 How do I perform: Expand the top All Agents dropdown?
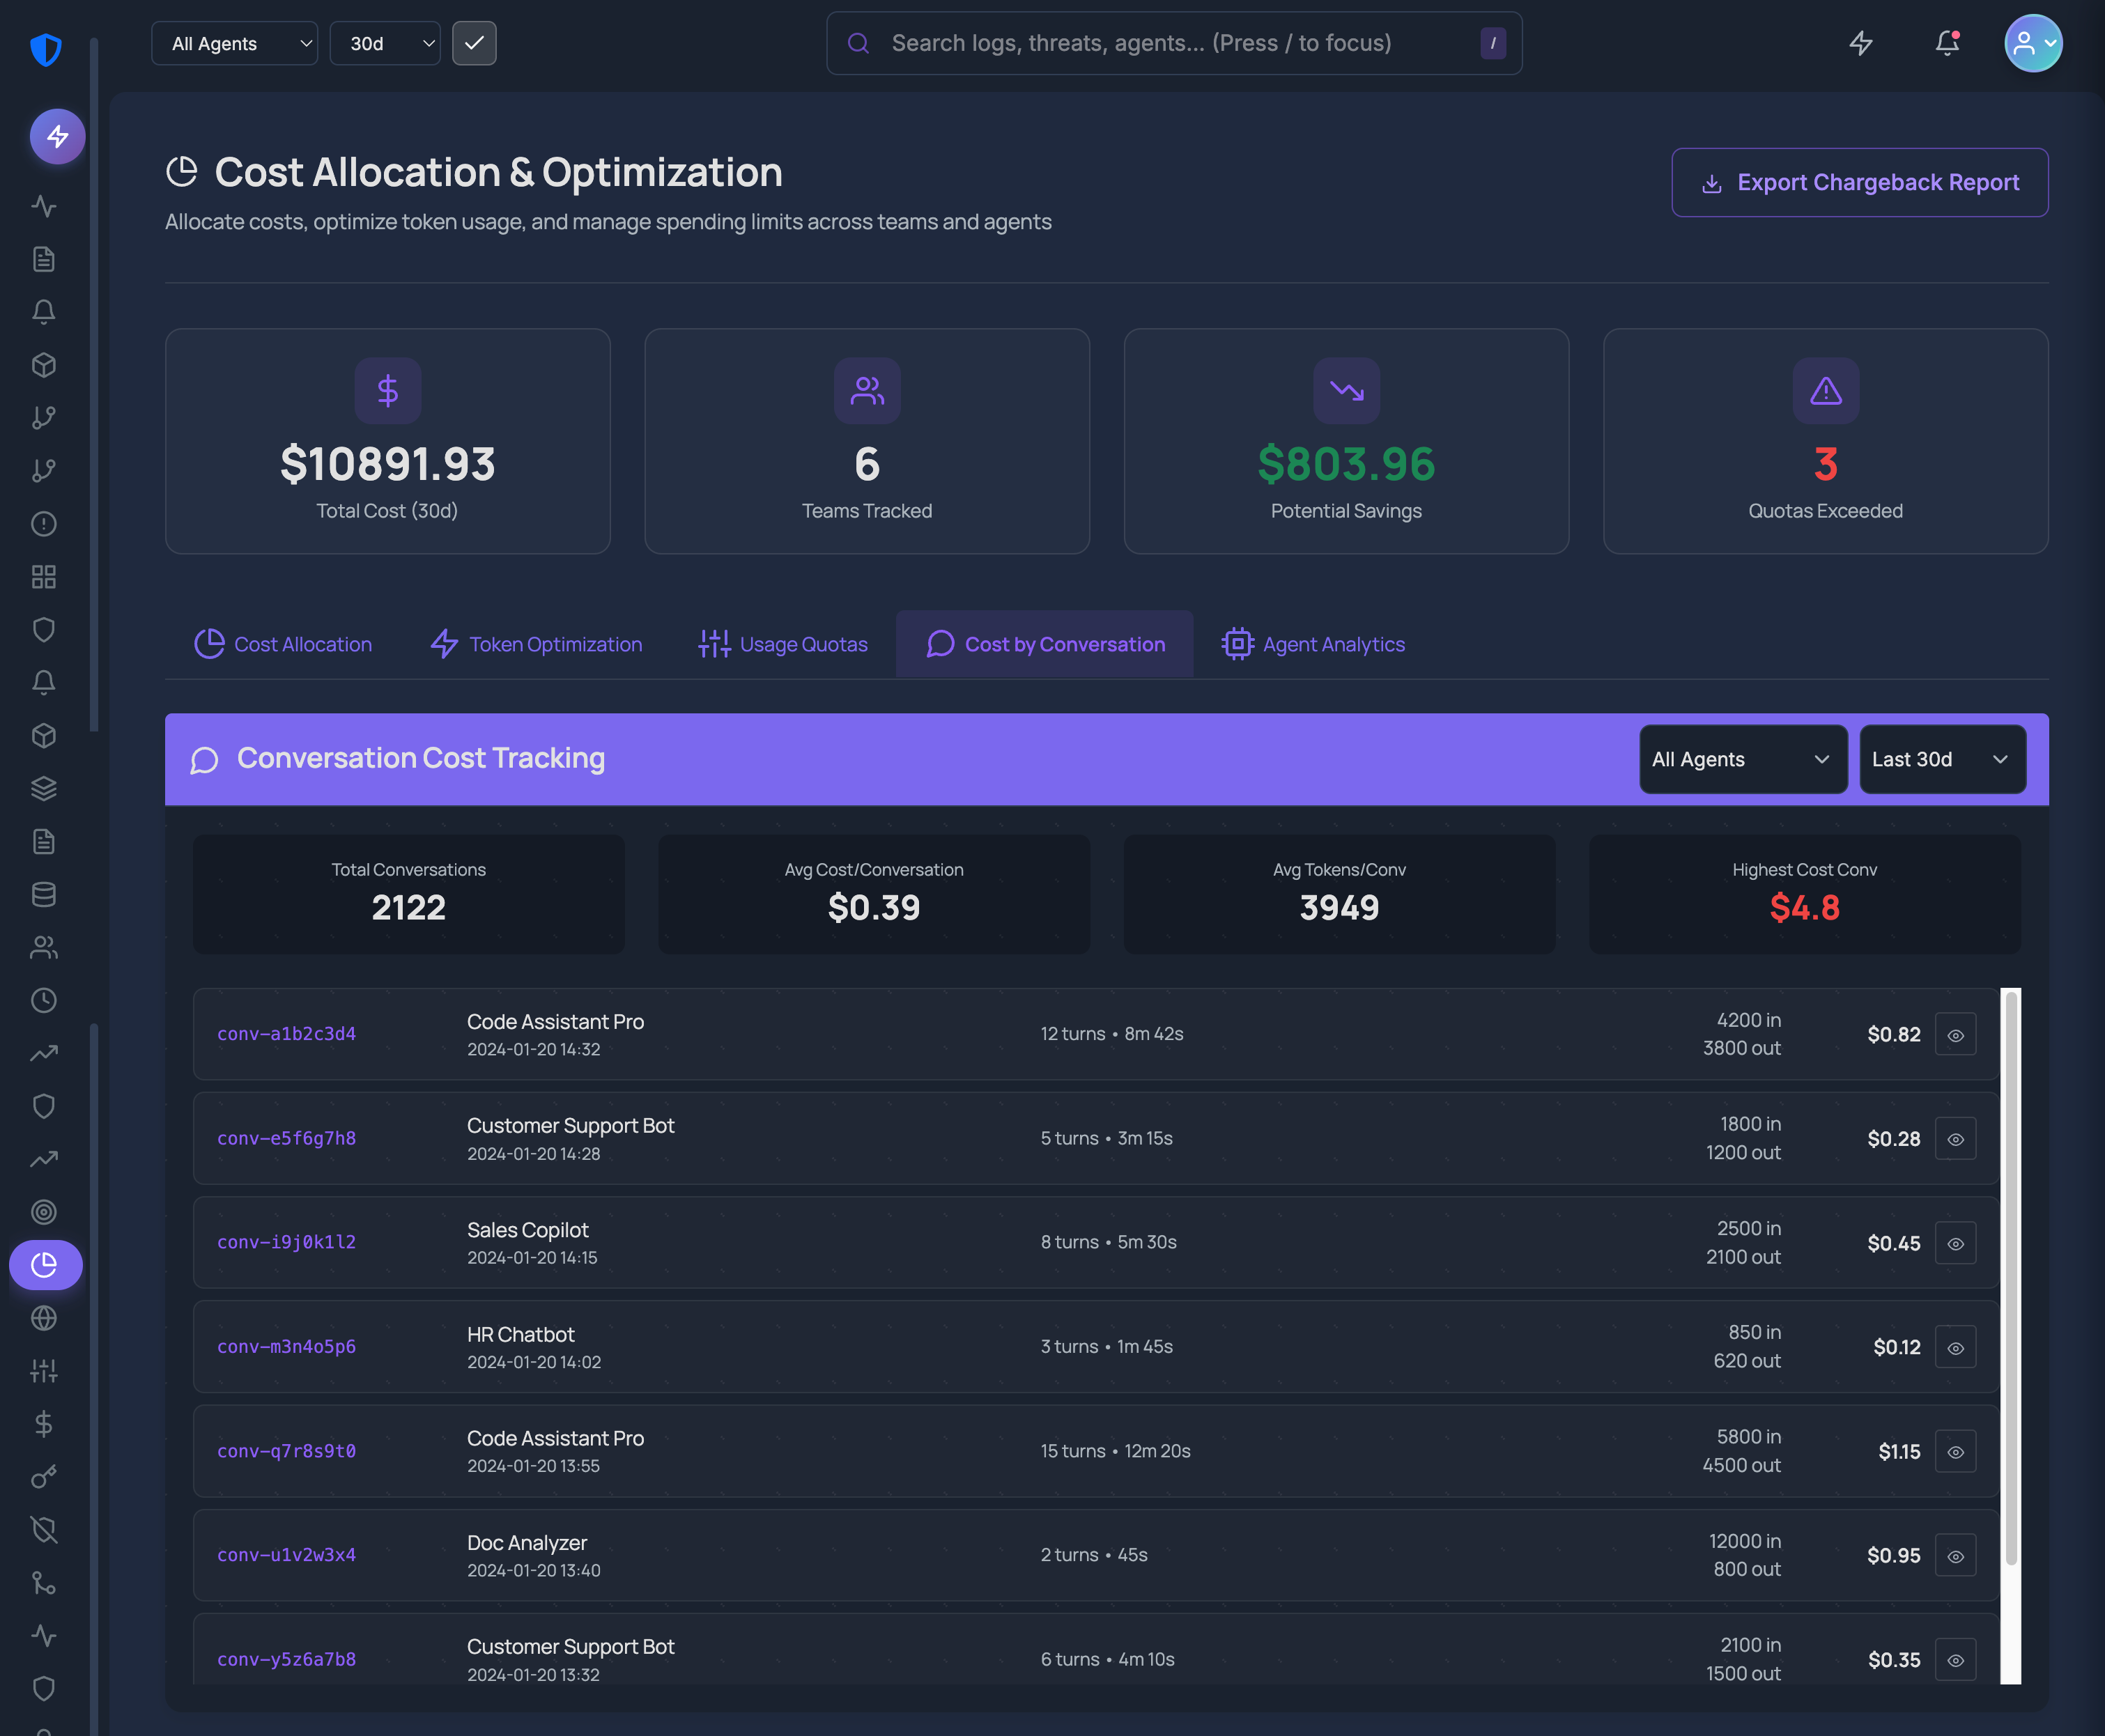tap(234, 43)
